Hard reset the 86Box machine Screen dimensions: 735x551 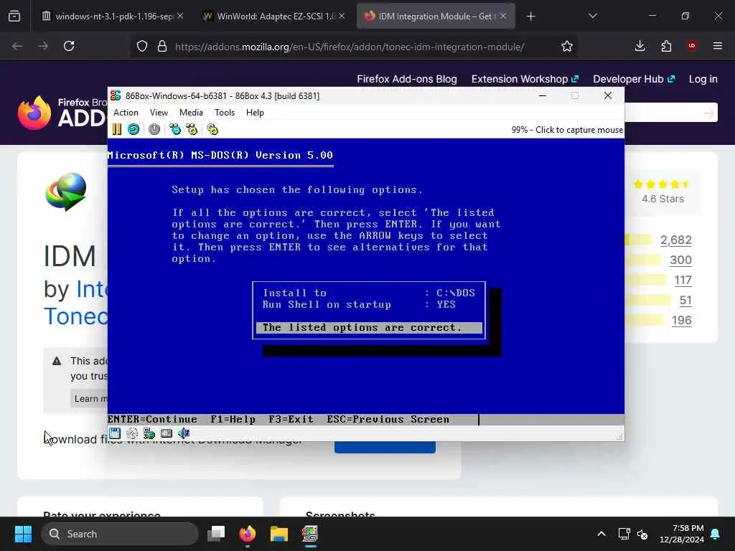click(134, 129)
